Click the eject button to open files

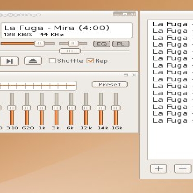tap(33, 61)
